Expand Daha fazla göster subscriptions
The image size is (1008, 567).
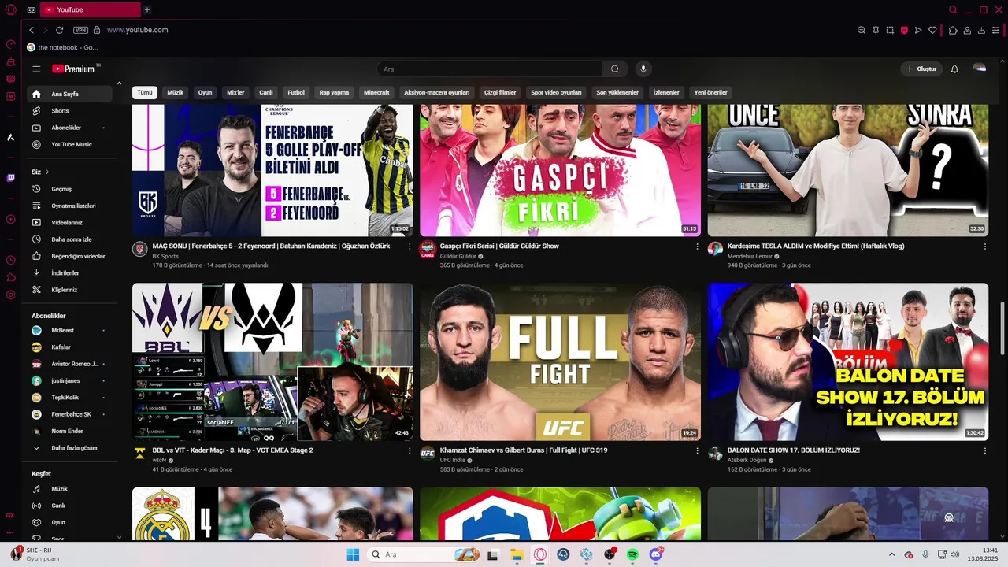tap(69, 448)
